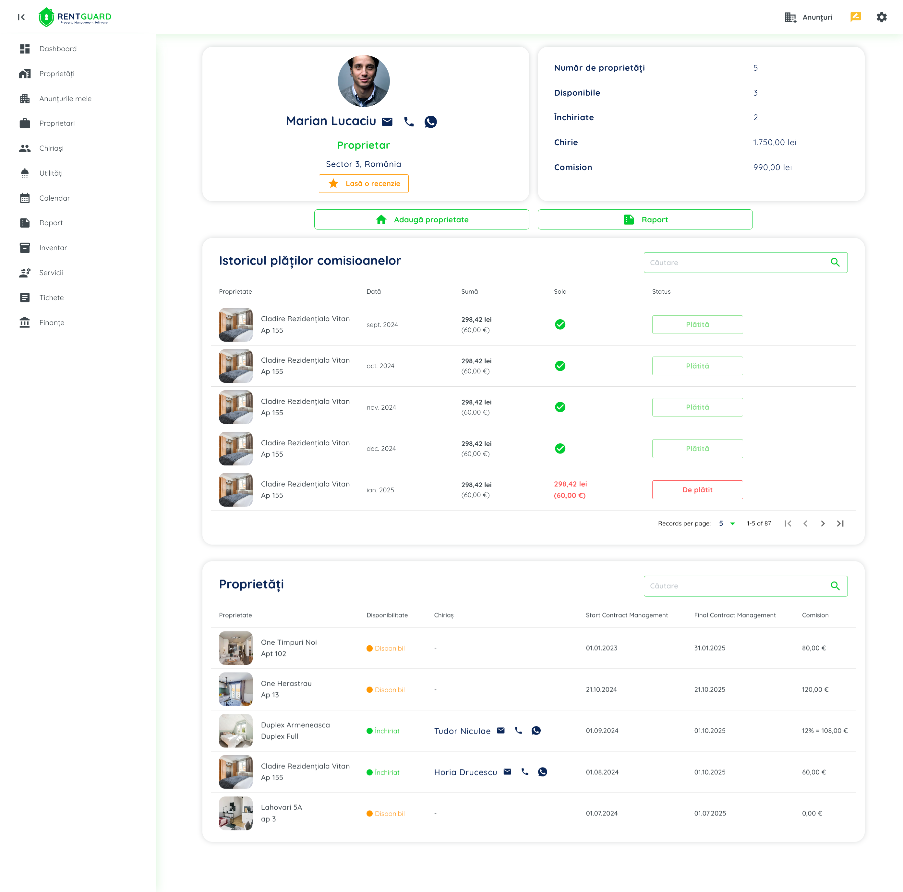903x892 pixels.
Task: Expand records per page dropdown
Action: (x=732, y=523)
